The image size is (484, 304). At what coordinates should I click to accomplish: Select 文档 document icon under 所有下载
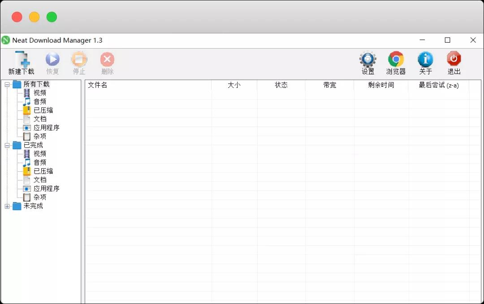point(27,119)
